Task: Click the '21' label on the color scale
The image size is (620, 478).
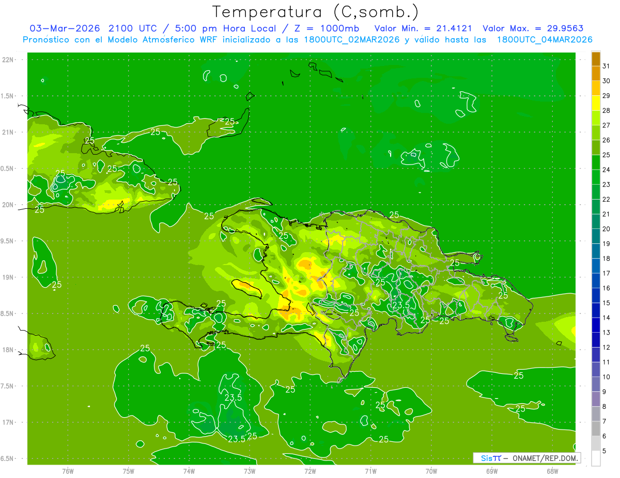Action: coord(606,214)
